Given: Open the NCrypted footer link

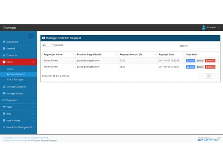Looking at the screenshot, I should (36, 140).
